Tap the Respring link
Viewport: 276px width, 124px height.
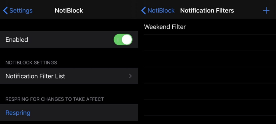coord(18,113)
